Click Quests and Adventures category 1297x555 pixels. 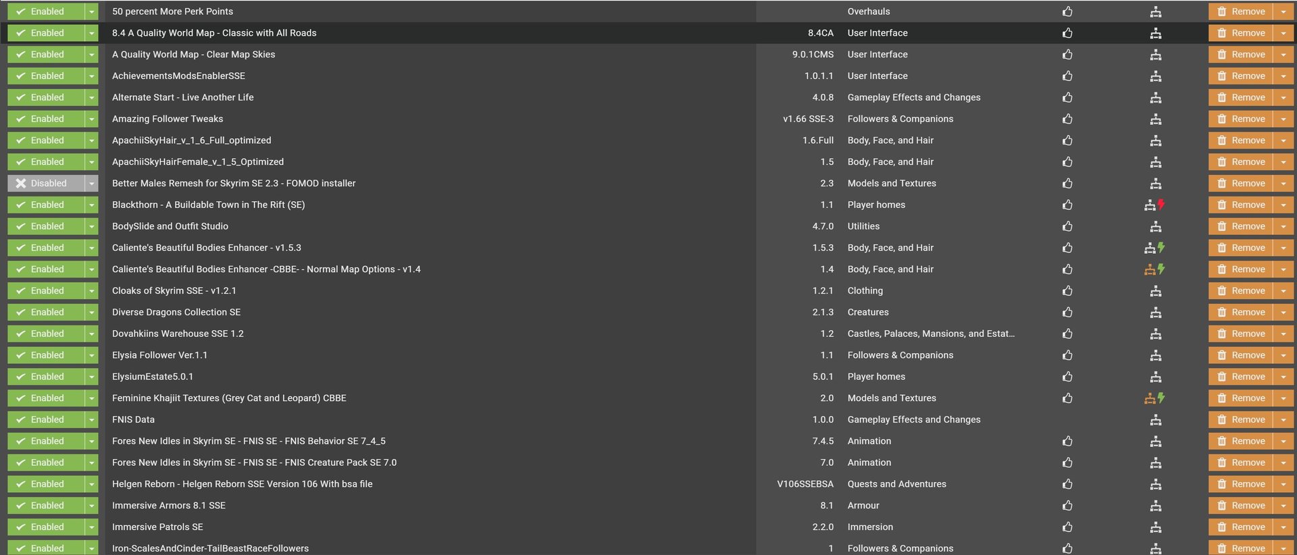[x=897, y=484]
